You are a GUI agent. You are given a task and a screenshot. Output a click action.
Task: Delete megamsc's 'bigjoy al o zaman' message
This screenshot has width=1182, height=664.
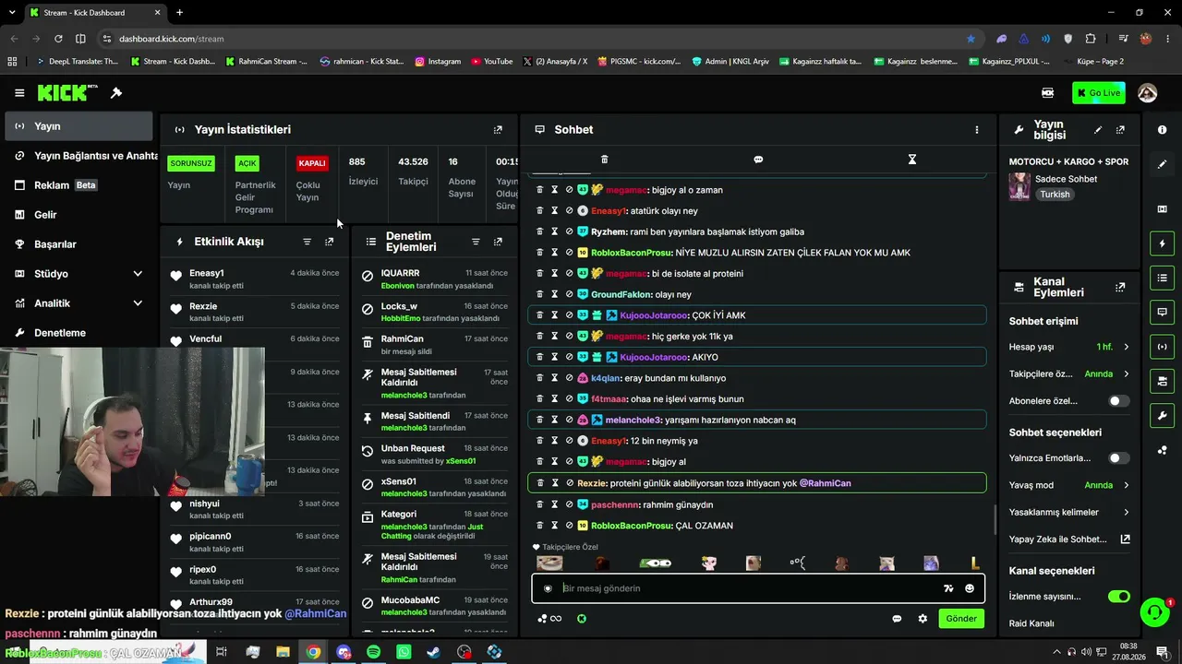(540, 190)
